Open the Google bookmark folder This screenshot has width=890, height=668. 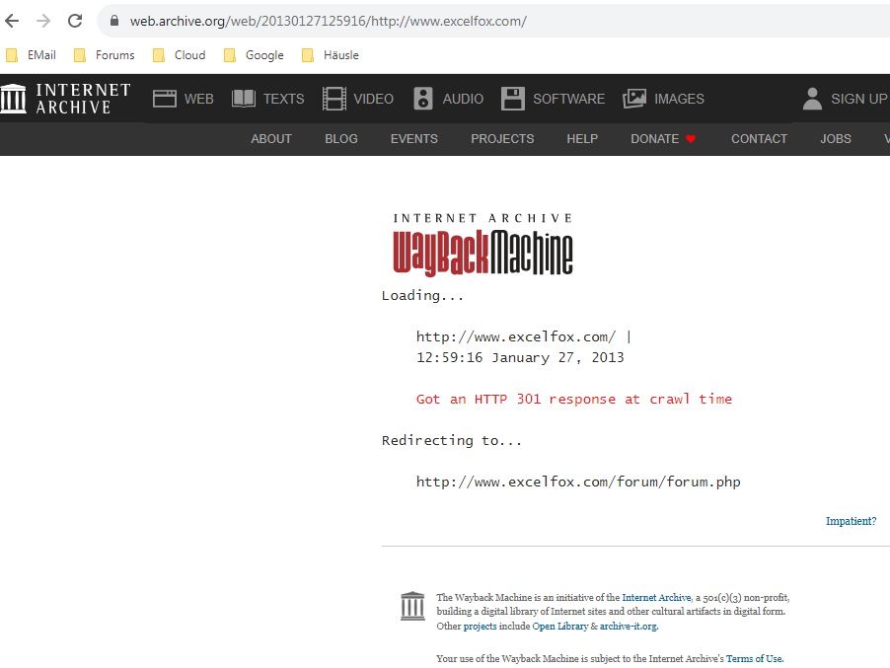tap(254, 55)
